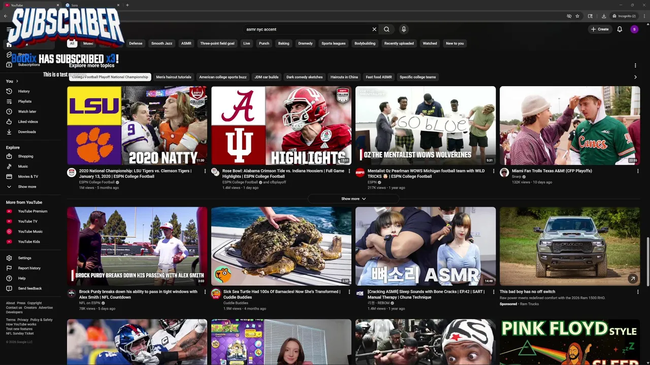Select the Recently uploaded chip
The height and width of the screenshot is (365, 650).
(x=399, y=44)
